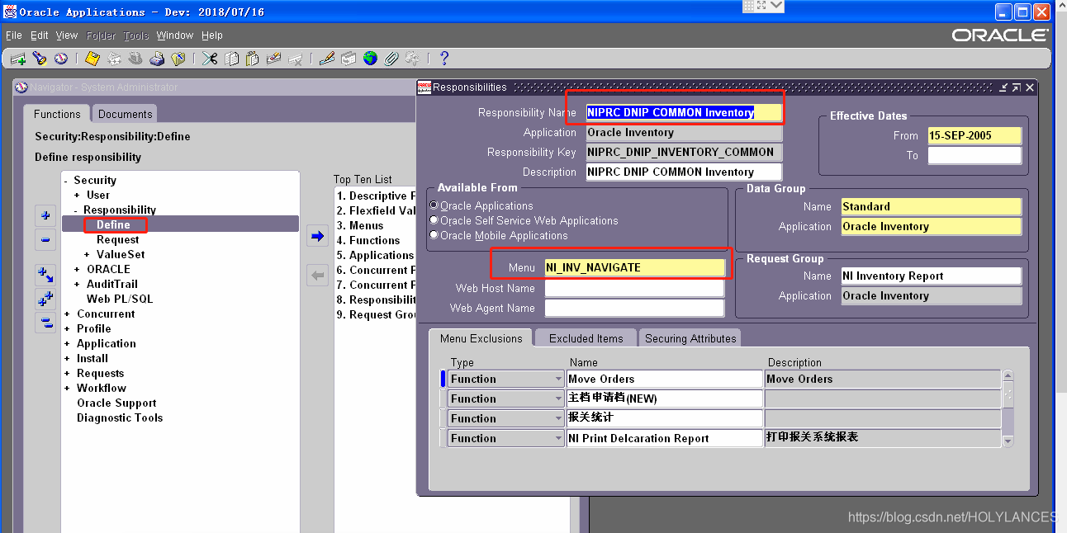
Task: Click the Zoom toolbar icon beside the globe
Action: click(x=349, y=59)
